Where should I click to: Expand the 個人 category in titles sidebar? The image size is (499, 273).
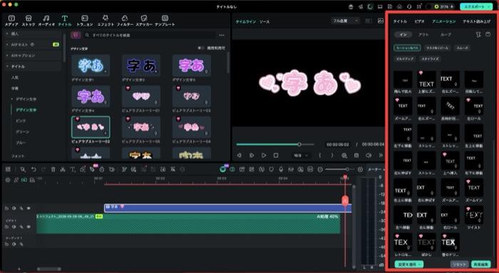point(7,33)
